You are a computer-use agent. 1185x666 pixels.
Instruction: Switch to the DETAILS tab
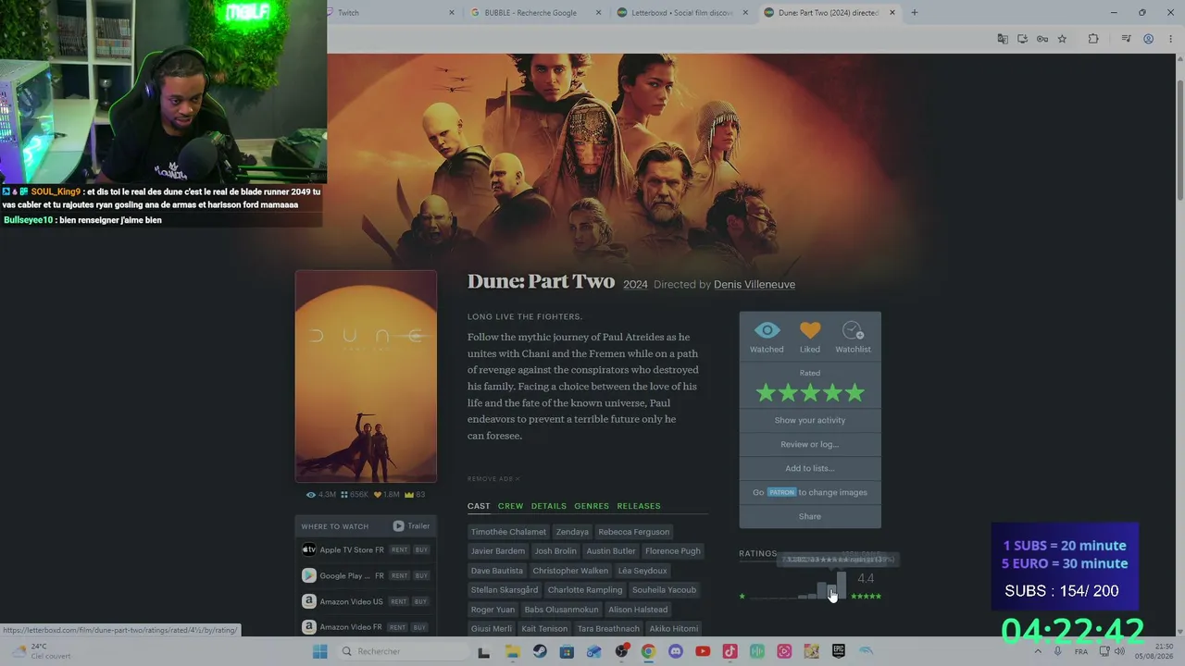click(x=549, y=506)
